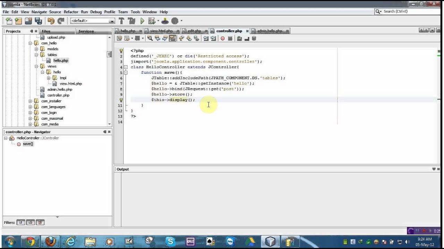Expand the com_installer folder
Image resolution: width=444 pixels, height=249 pixels.
tap(30, 101)
